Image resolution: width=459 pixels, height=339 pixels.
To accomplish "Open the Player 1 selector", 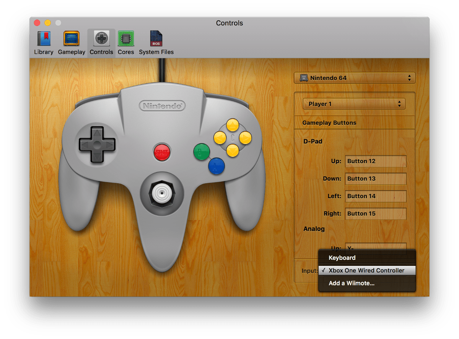I will [x=354, y=104].
